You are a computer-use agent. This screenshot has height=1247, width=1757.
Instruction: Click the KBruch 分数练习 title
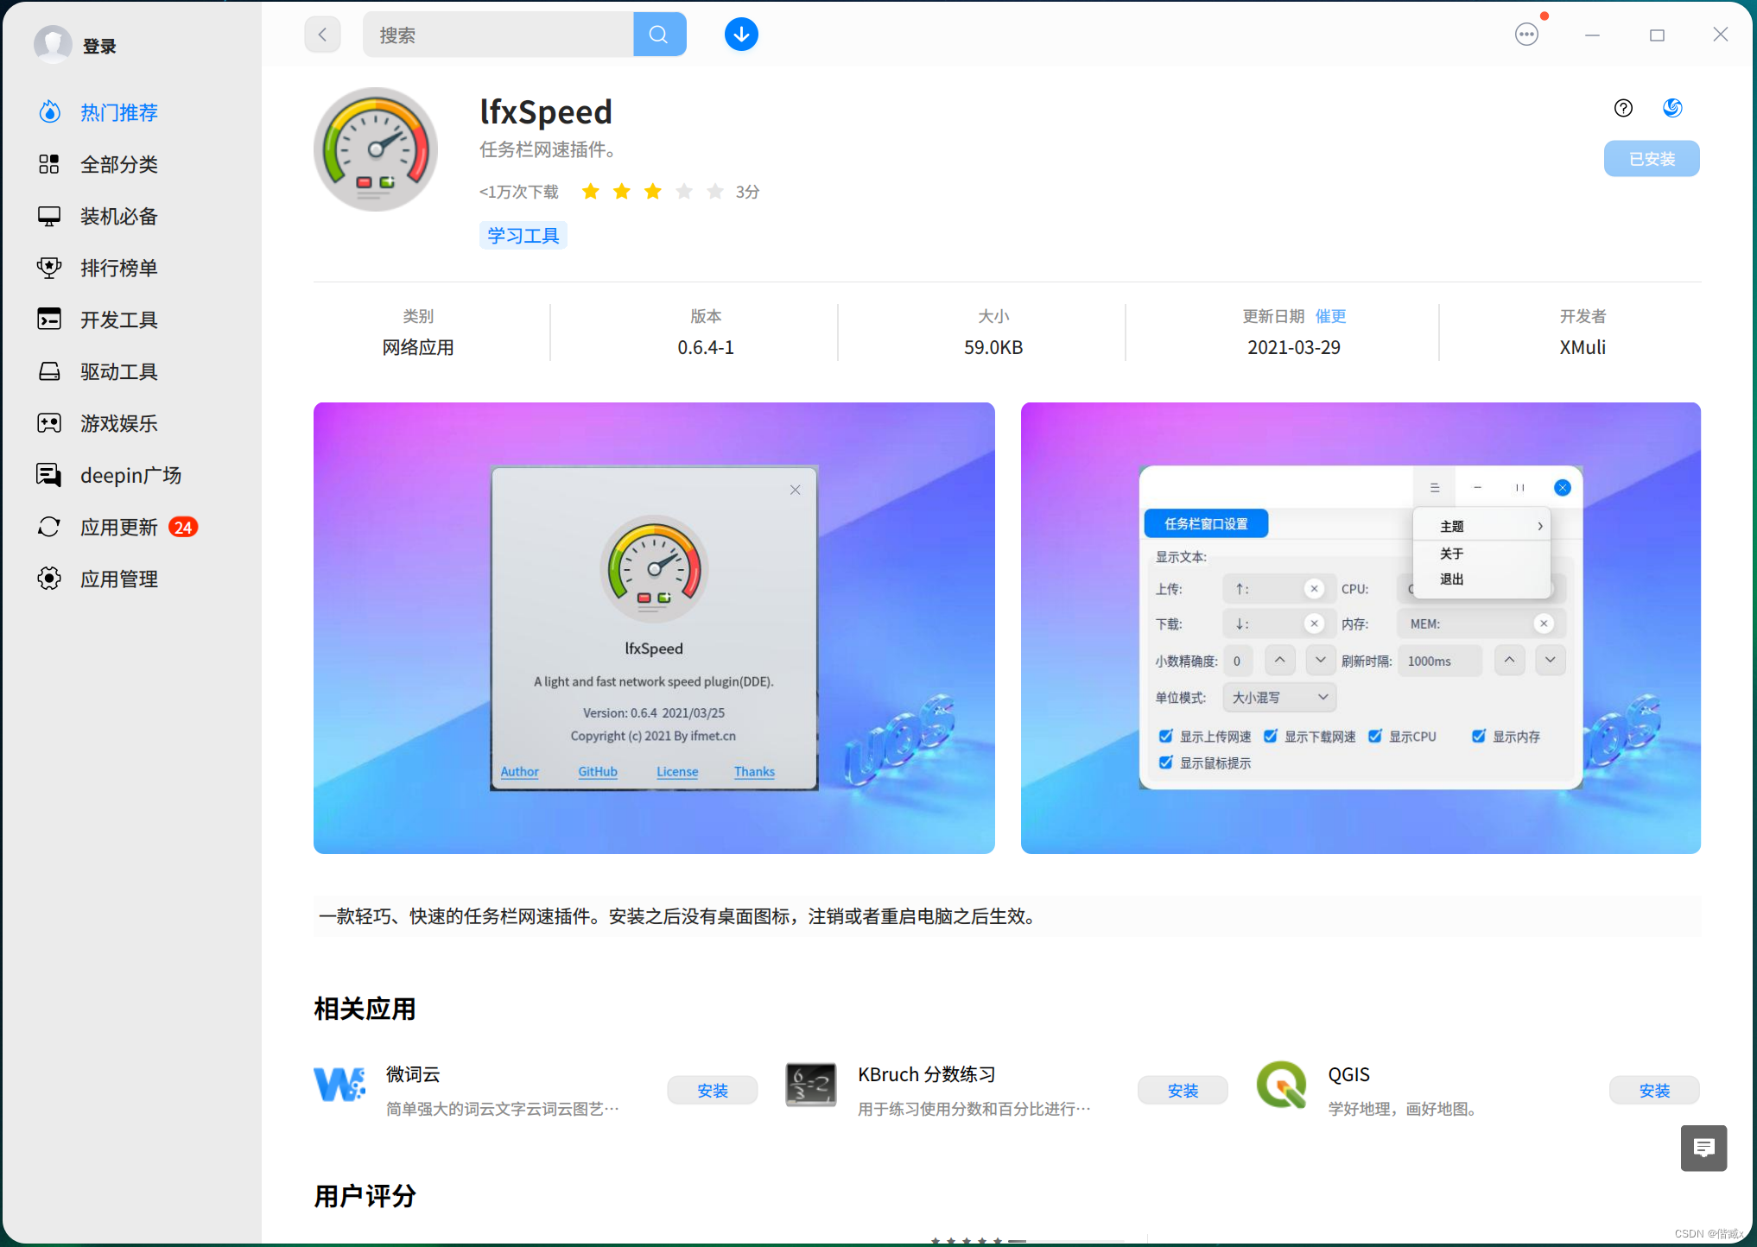pyautogui.click(x=926, y=1074)
